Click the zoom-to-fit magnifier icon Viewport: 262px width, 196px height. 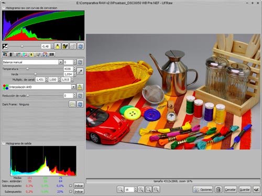[148, 189]
